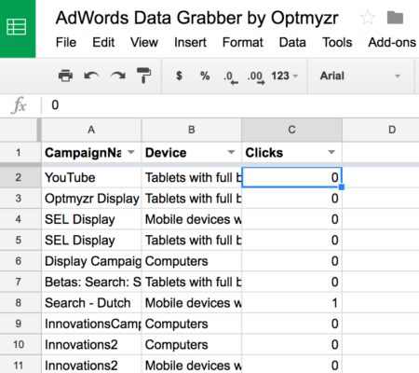Select the clicks value 1 cell
Viewport: 419px width, 373px height.
[x=291, y=303]
